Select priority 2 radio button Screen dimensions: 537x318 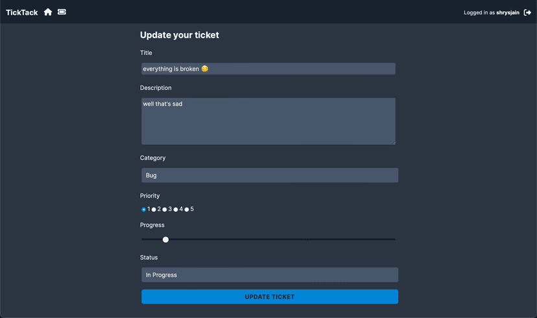point(154,209)
